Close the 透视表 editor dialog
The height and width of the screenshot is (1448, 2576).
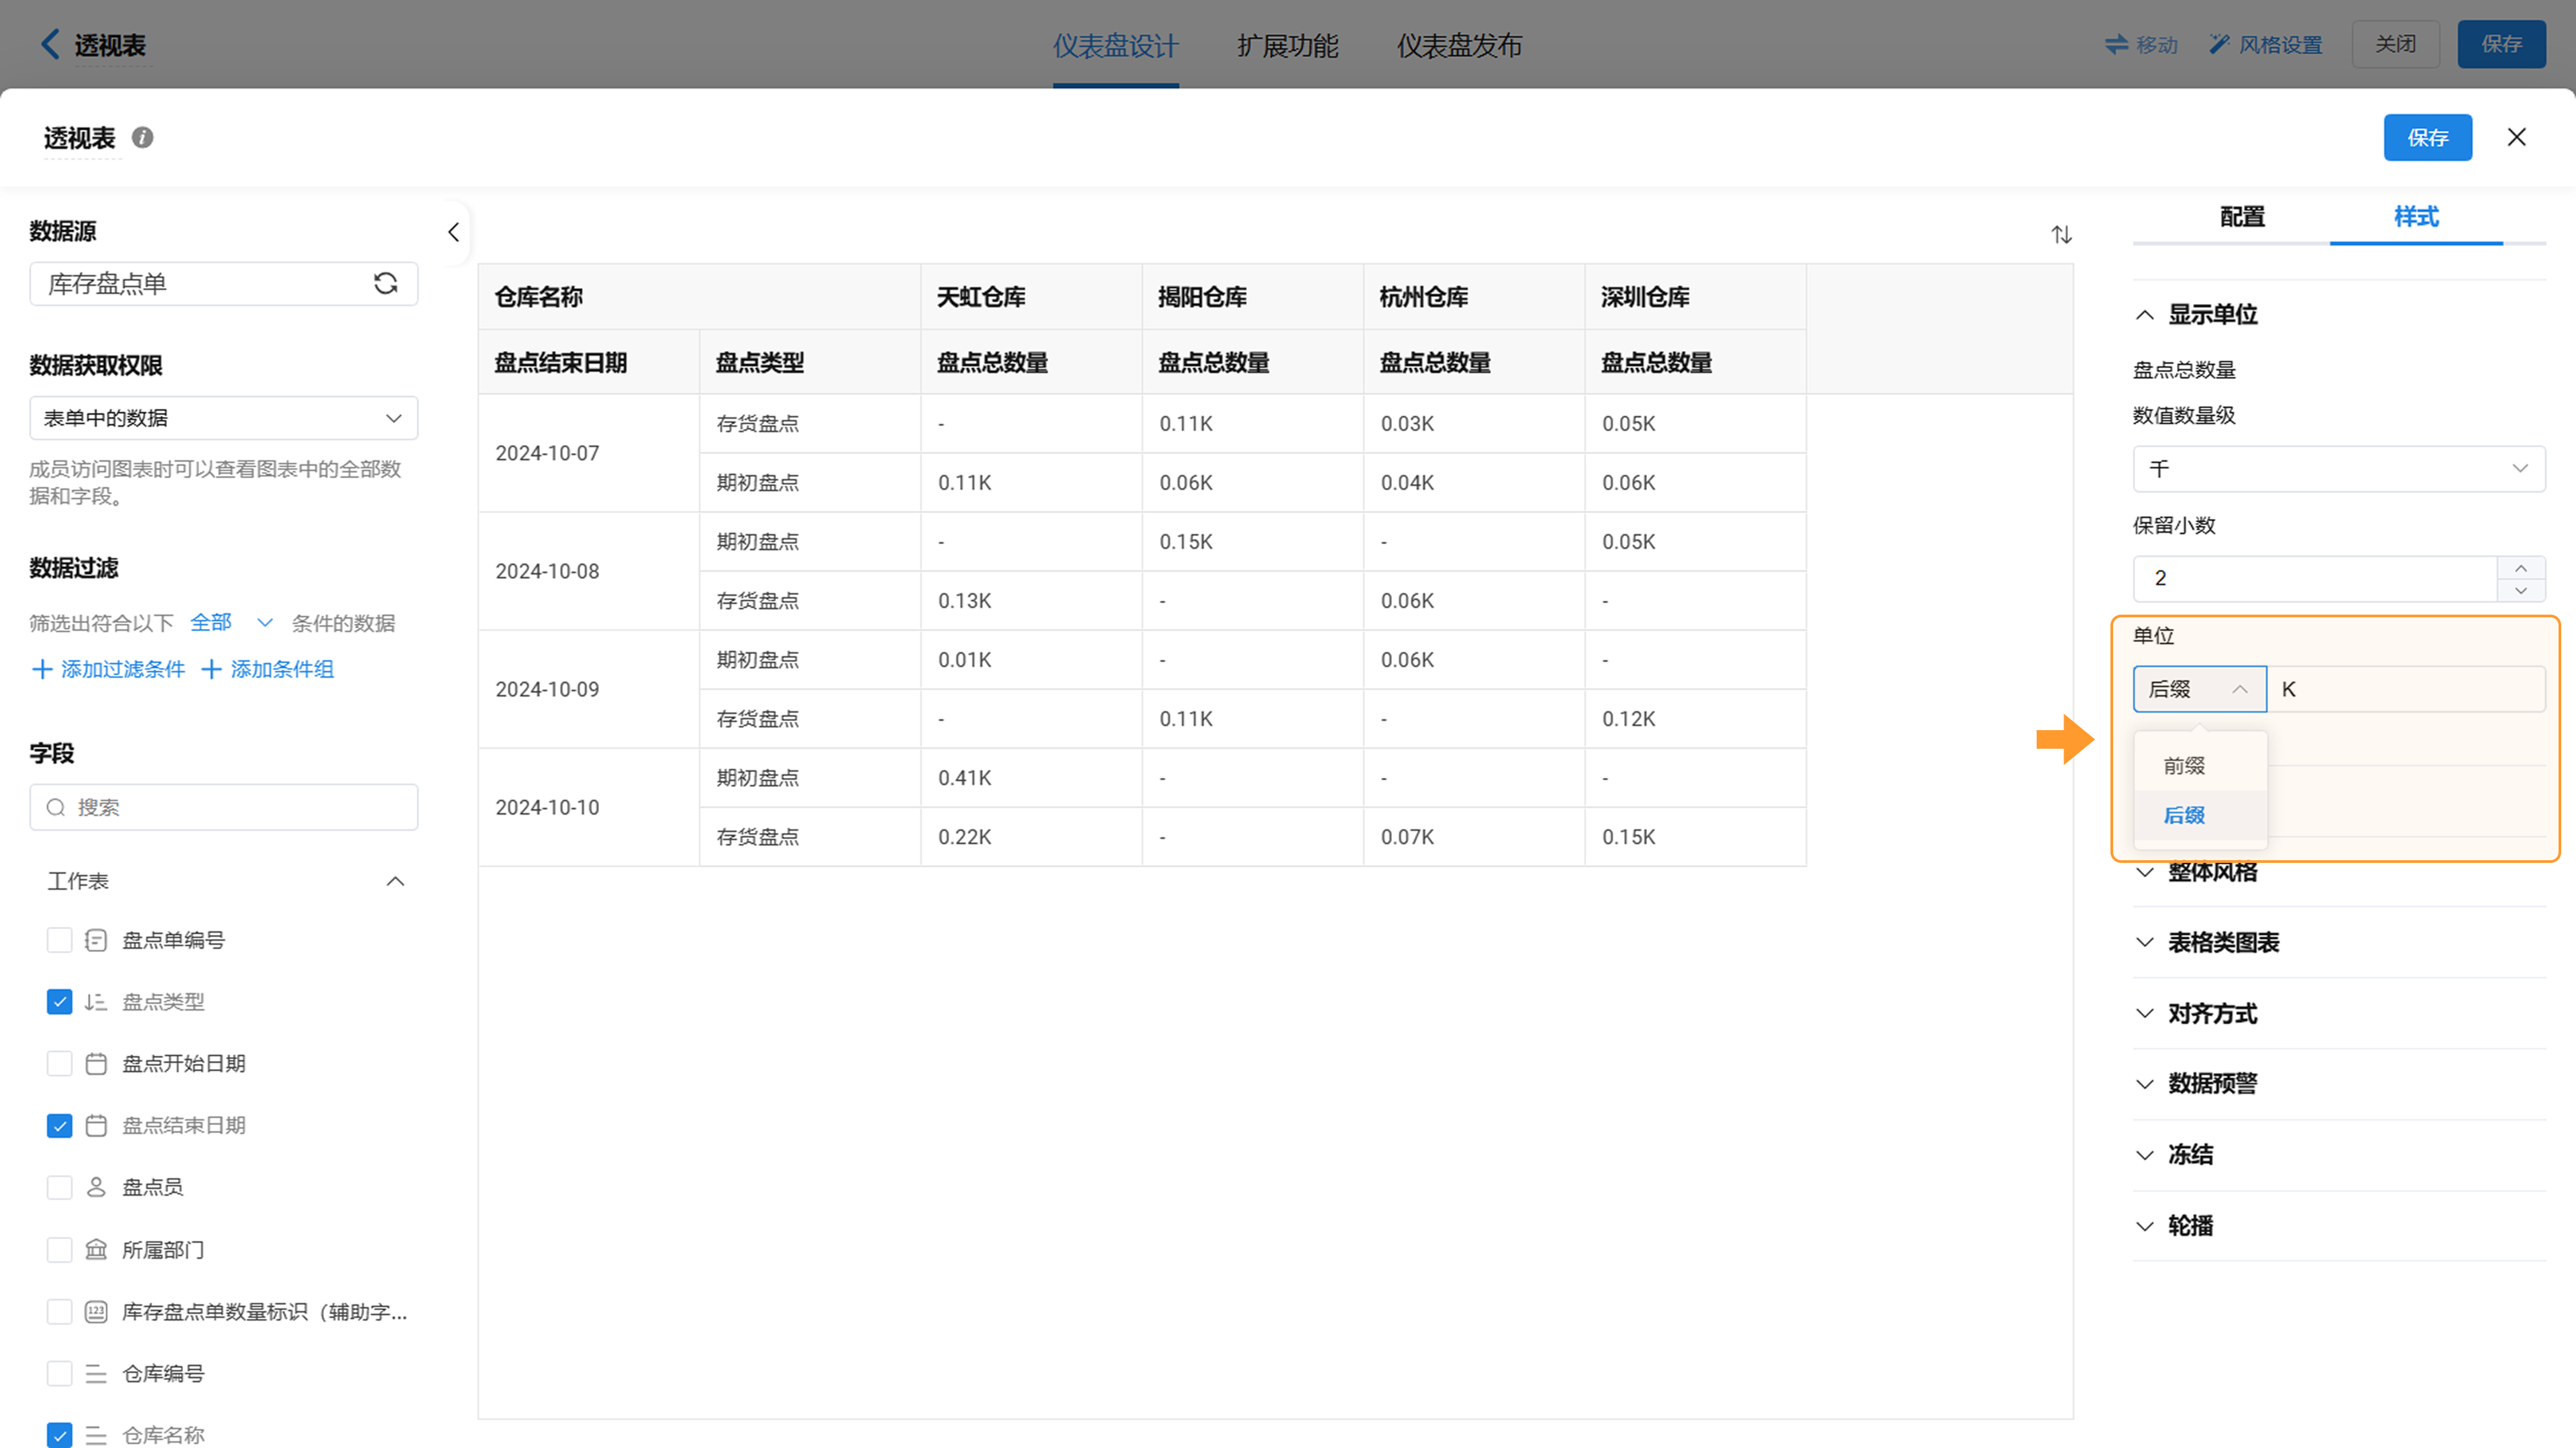point(2517,137)
